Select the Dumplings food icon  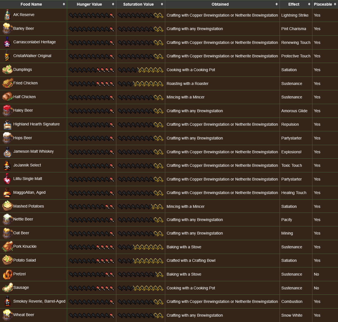(7, 70)
